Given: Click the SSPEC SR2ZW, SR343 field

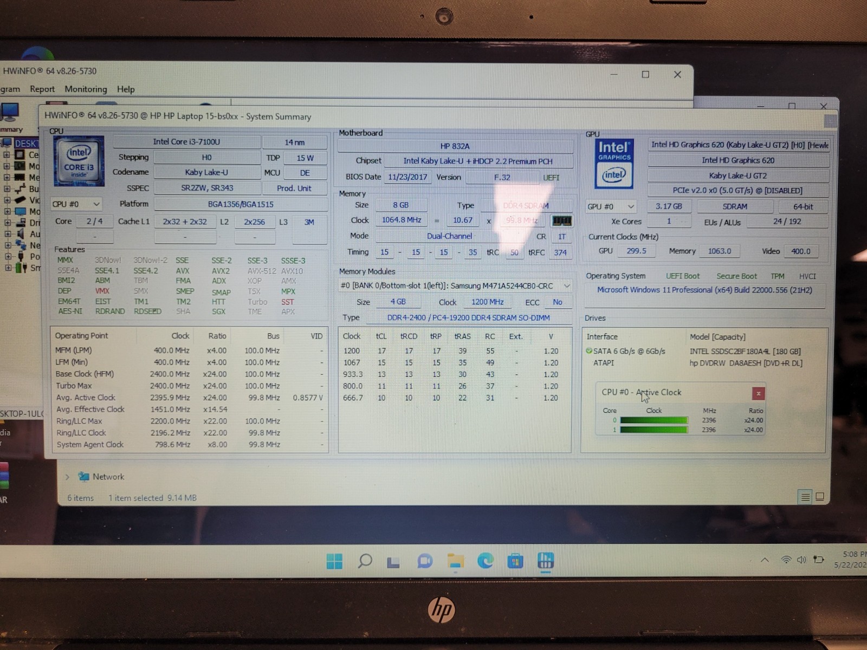Looking at the screenshot, I should tap(207, 188).
